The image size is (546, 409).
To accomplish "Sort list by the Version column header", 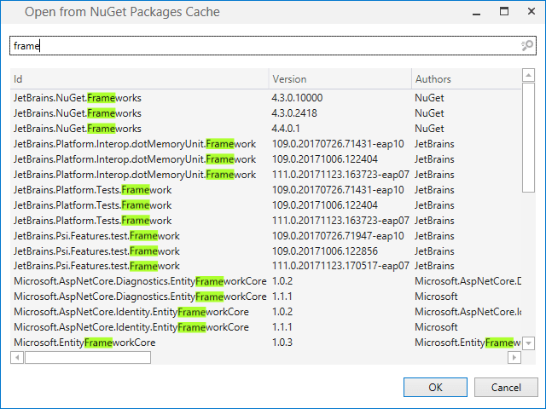I will (x=340, y=79).
